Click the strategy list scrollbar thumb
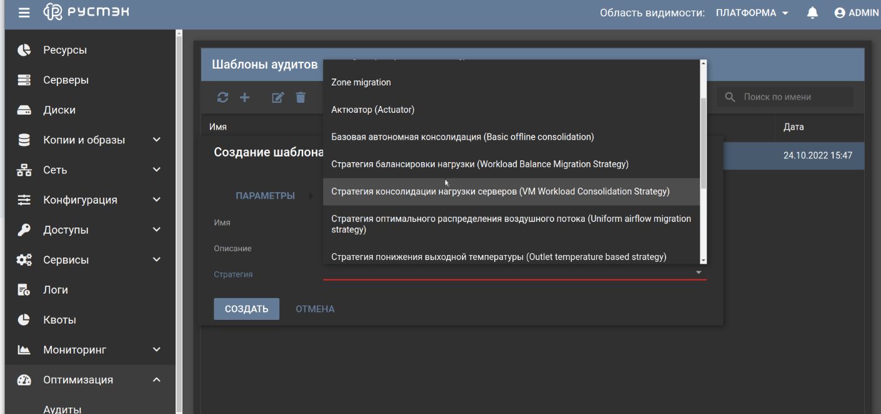Screen dimensions: 881x414 [x=703, y=143]
